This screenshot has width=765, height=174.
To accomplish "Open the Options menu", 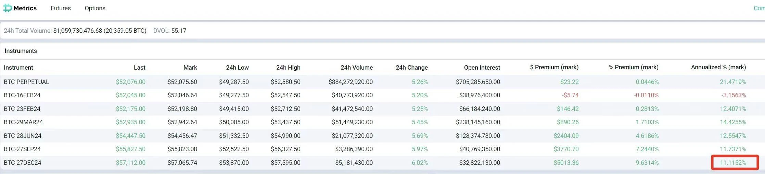I will tap(95, 8).
